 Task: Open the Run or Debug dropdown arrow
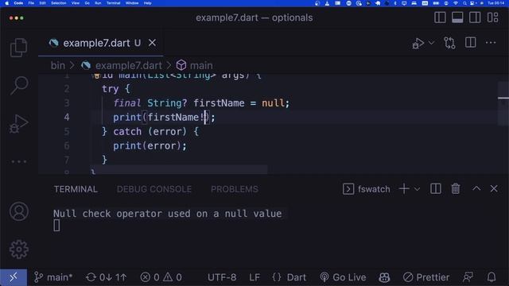click(431, 43)
